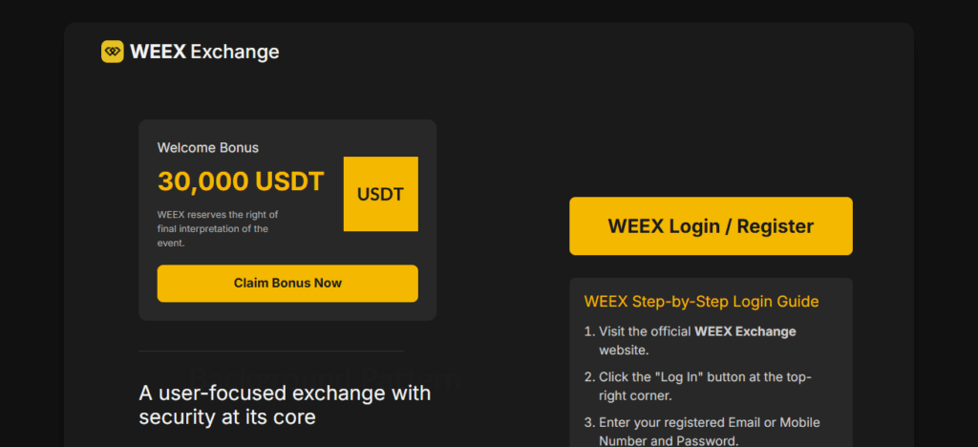Open WEEX Login / Register
The width and height of the screenshot is (978, 447).
click(x=711, y=226)
